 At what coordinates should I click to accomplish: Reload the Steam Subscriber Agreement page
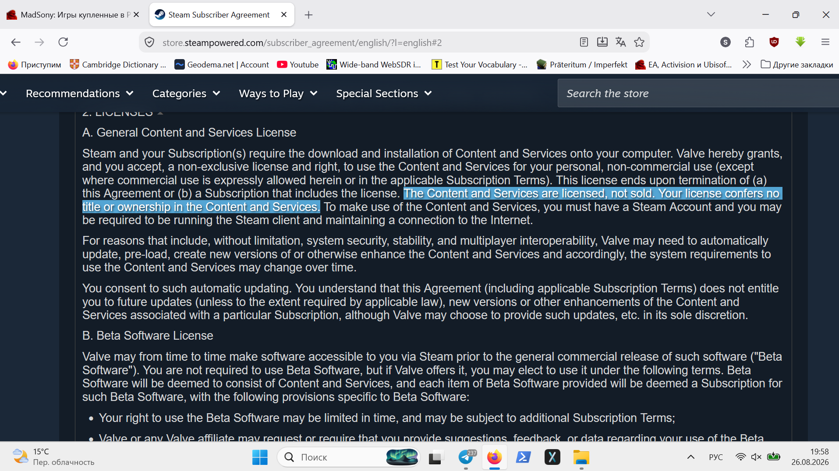pos(63,42)
